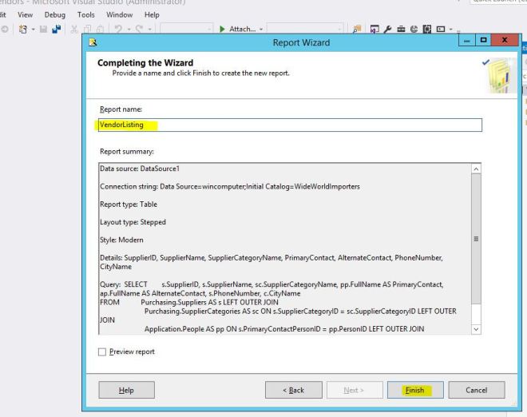The image size is (527, 417).
Task: Open the Help menu in Visual Studio
Action: tap(152, 14)
